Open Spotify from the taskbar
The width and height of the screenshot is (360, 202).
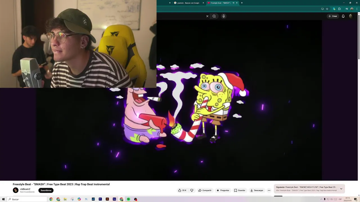click(129, 199)
